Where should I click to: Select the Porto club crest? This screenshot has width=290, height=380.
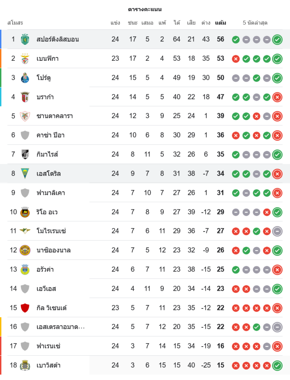coord(25,78)
